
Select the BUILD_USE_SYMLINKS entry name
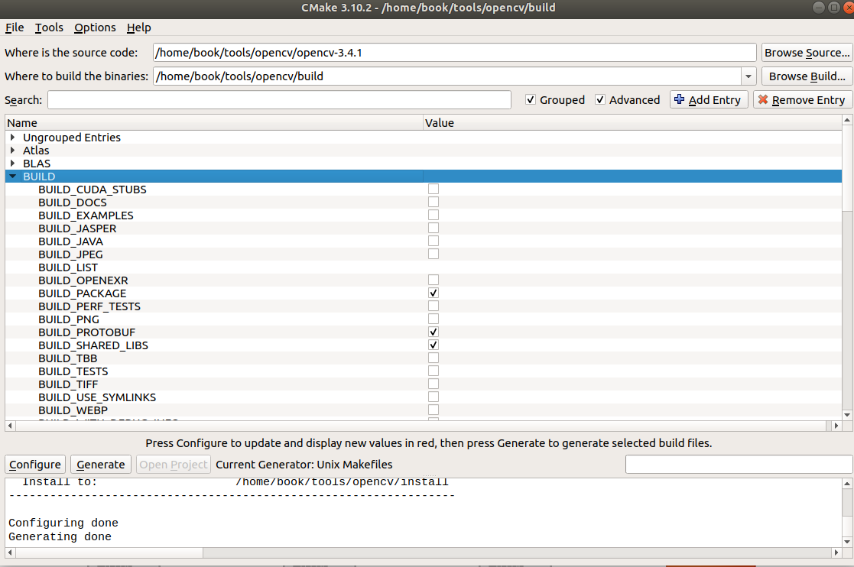[97, 397]
